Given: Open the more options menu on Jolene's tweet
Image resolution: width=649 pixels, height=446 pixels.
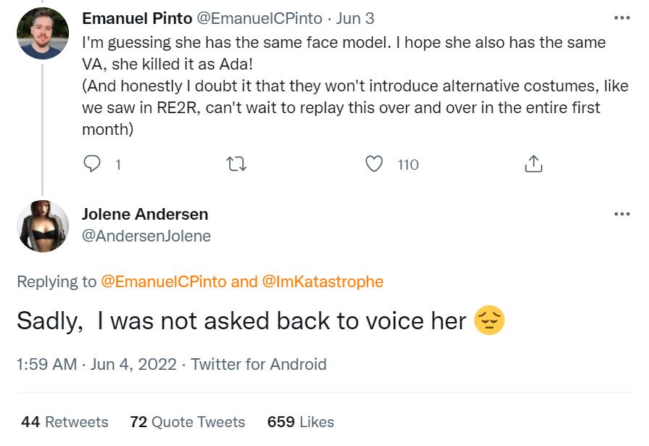Looking at the screenshot, I should 621,214.
